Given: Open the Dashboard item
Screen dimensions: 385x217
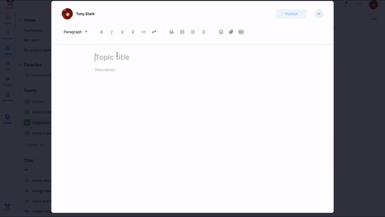Looking at the screenshot, I should 33,30.
